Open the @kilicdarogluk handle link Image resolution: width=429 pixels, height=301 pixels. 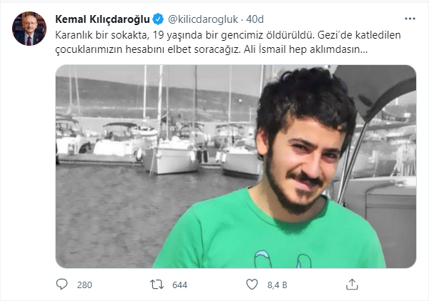pos(203,19)
